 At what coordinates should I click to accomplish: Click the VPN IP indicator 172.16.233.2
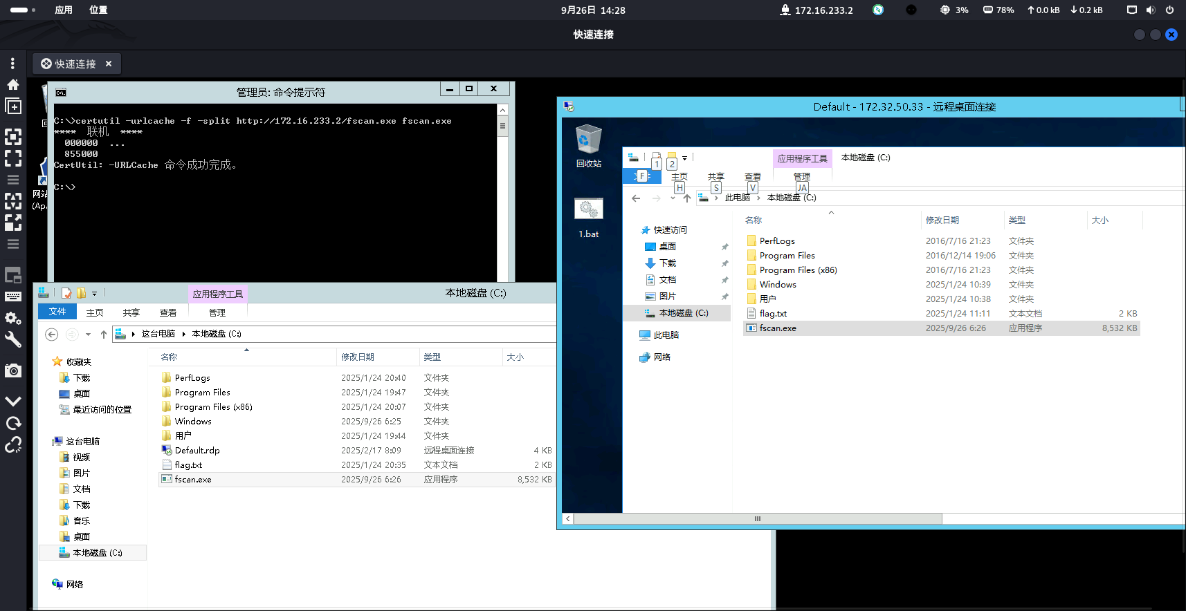(816, 10)
